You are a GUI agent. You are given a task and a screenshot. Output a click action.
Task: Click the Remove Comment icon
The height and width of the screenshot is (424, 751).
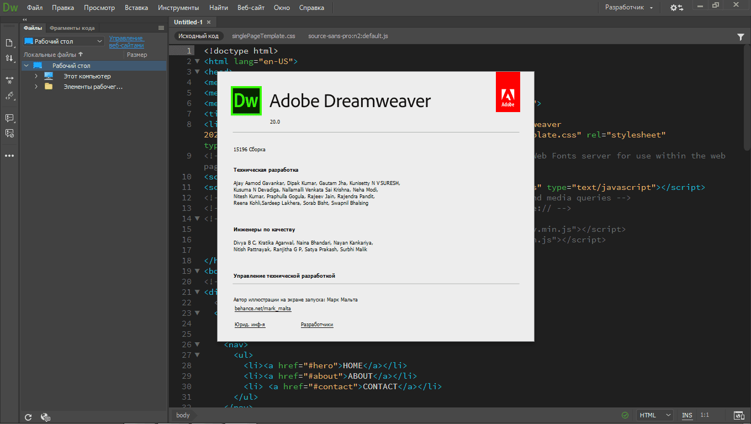(9, 133)
